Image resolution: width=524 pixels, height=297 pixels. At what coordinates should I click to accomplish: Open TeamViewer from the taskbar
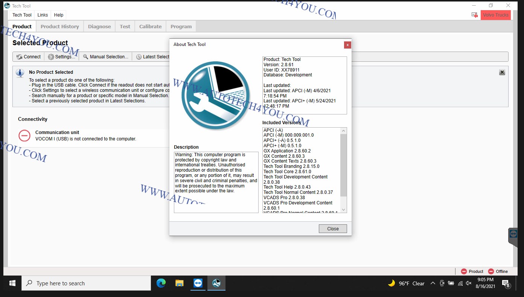point(198,283)
